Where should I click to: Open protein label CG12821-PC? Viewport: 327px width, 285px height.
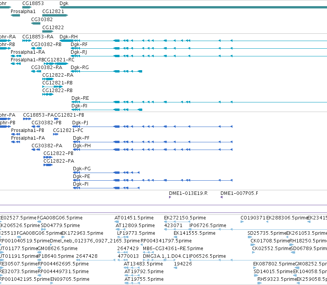tap(68, 130)
